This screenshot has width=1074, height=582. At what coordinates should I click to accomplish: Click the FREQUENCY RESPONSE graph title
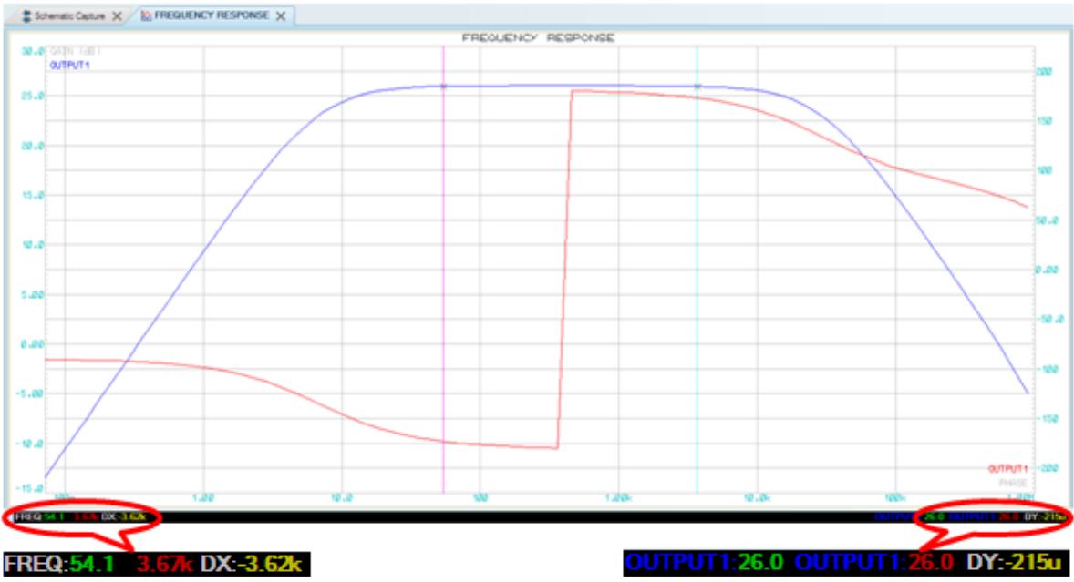(x=538, y=38)
